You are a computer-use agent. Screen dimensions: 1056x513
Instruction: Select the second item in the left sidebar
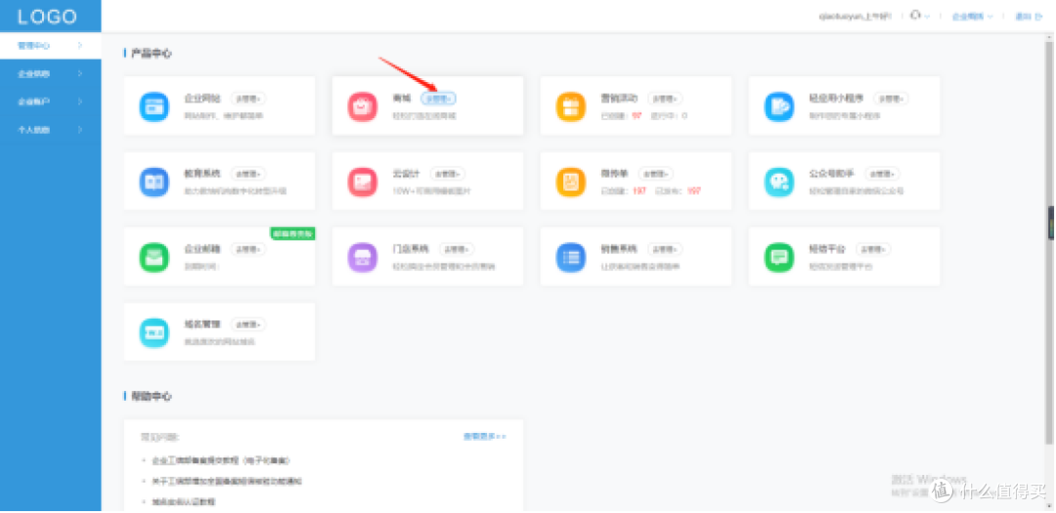point(51,73)
